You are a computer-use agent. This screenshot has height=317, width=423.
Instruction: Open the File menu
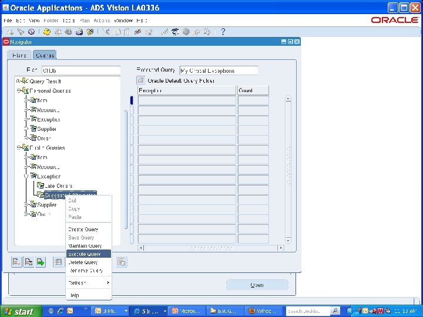[x=8, y=21]
